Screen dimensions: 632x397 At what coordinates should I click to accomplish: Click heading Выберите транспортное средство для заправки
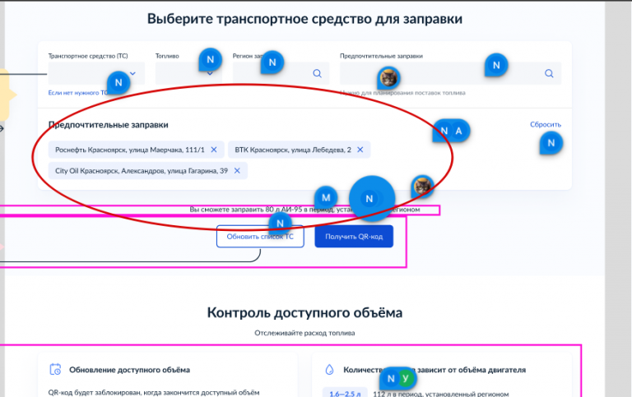304,19
